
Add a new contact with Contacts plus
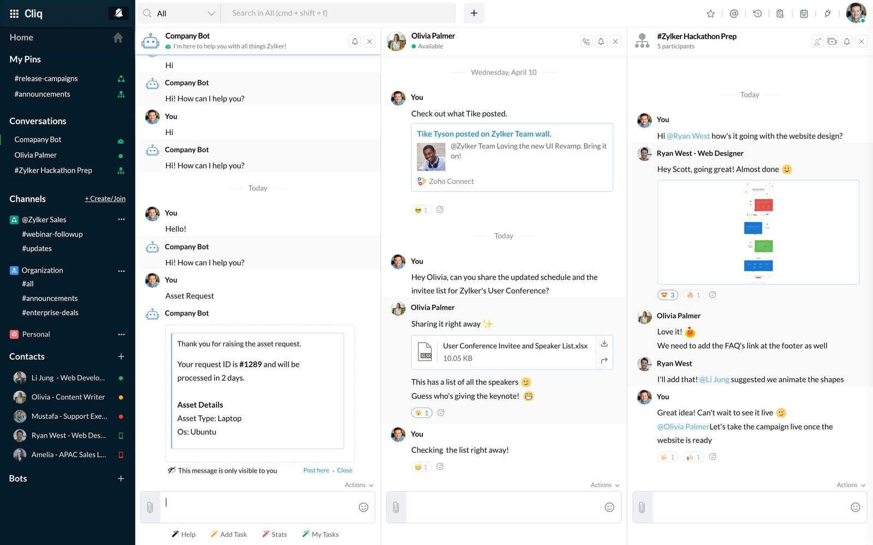[x=121, y=356]
